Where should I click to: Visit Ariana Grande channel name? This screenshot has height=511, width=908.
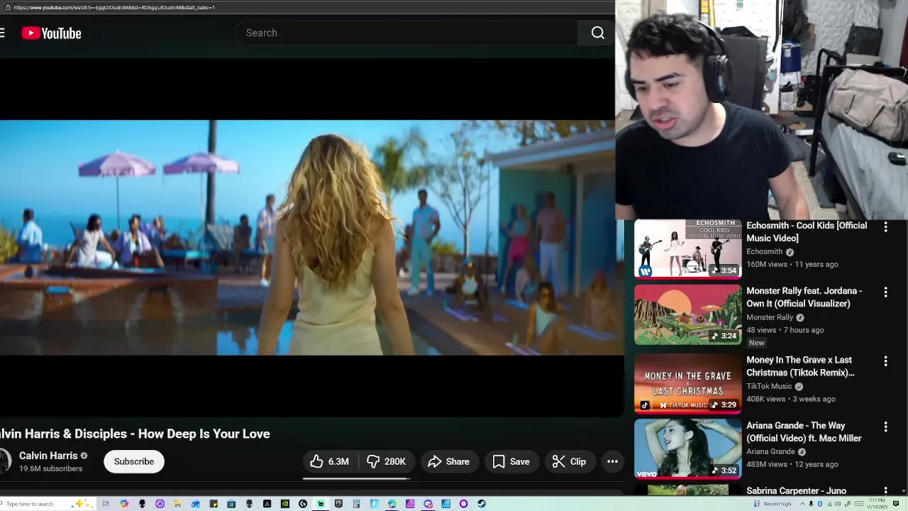[770, 451]
